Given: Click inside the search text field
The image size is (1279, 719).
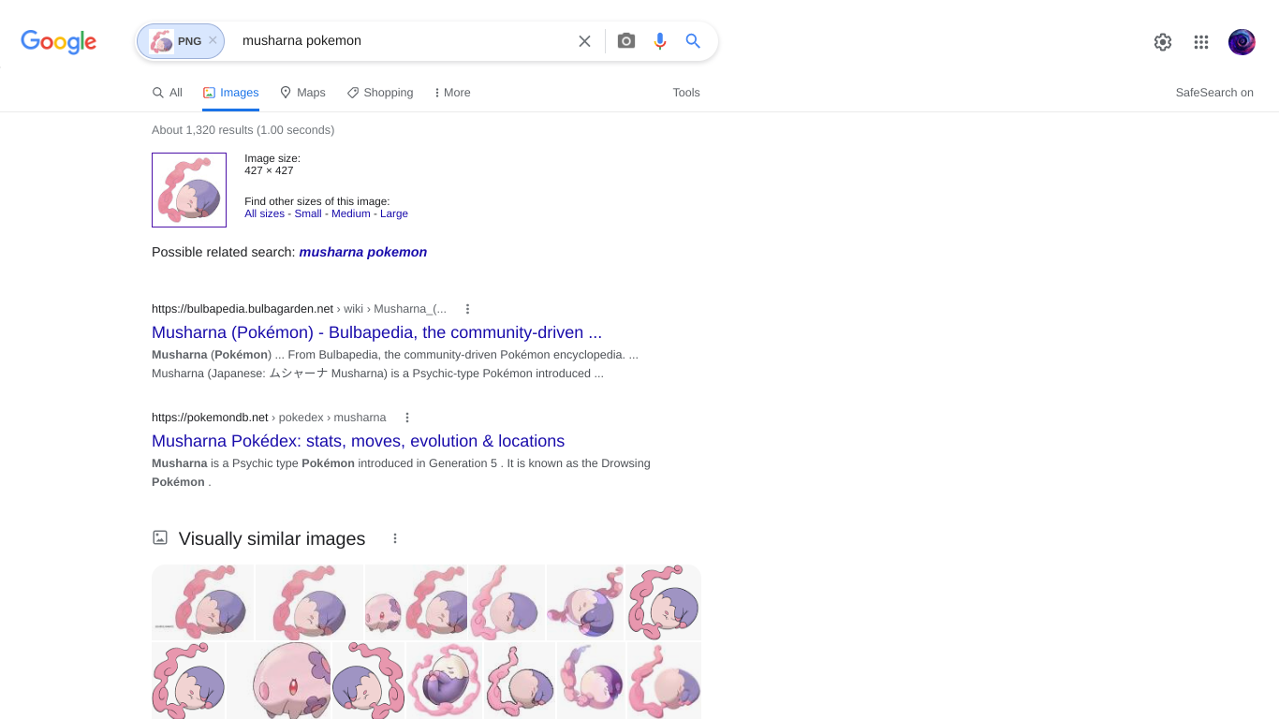Looking at the screenshot, I should 403,41.
